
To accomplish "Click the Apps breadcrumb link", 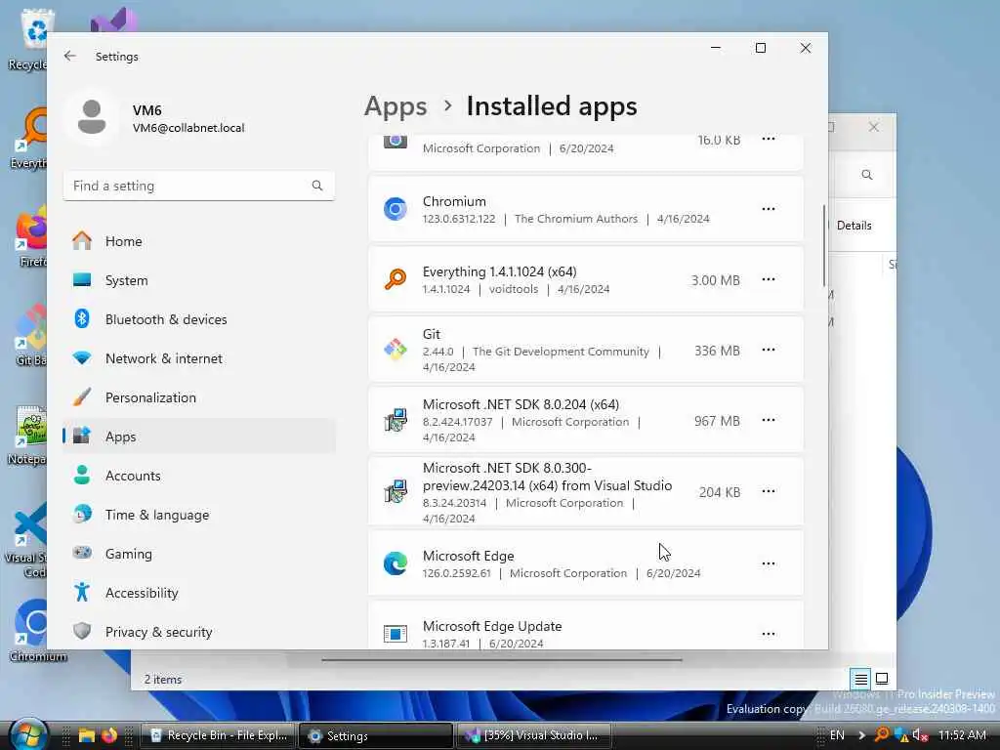I will click(x=396, y=105).
